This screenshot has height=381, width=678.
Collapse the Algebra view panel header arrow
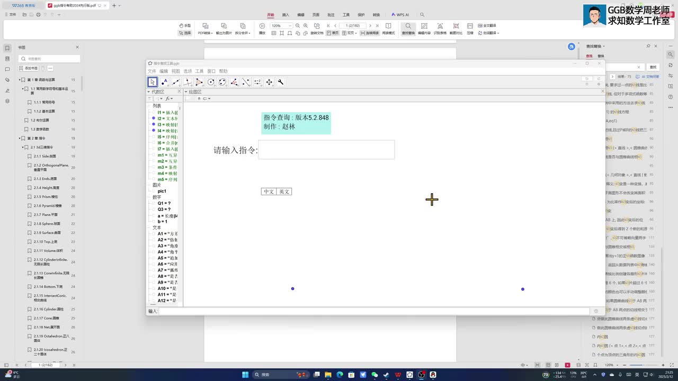[149, 92]
